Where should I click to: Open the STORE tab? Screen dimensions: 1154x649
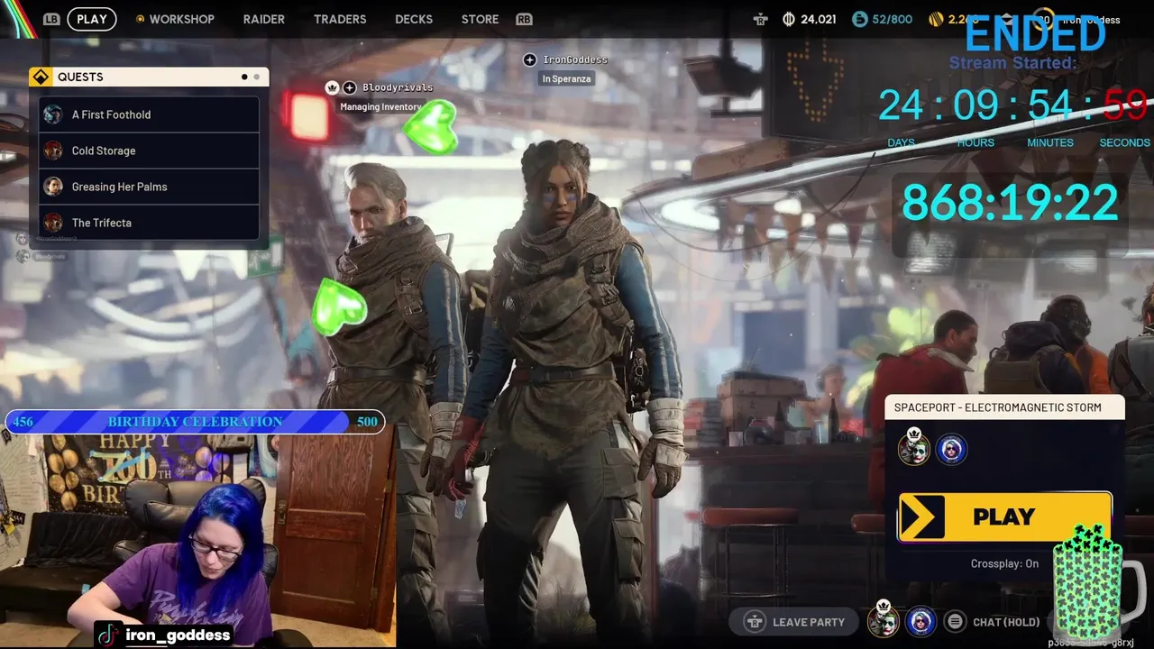(480, 19)
